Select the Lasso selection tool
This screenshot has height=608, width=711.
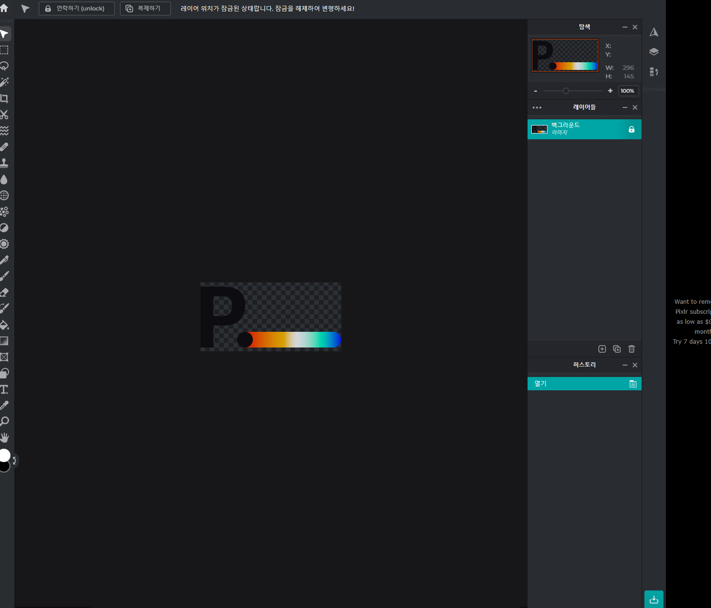pyautogui.click(x=4, y=66)
